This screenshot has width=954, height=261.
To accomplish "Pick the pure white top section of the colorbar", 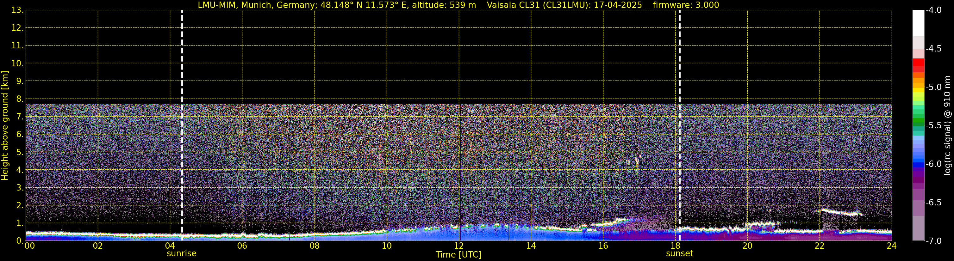I will pos(918,23).
